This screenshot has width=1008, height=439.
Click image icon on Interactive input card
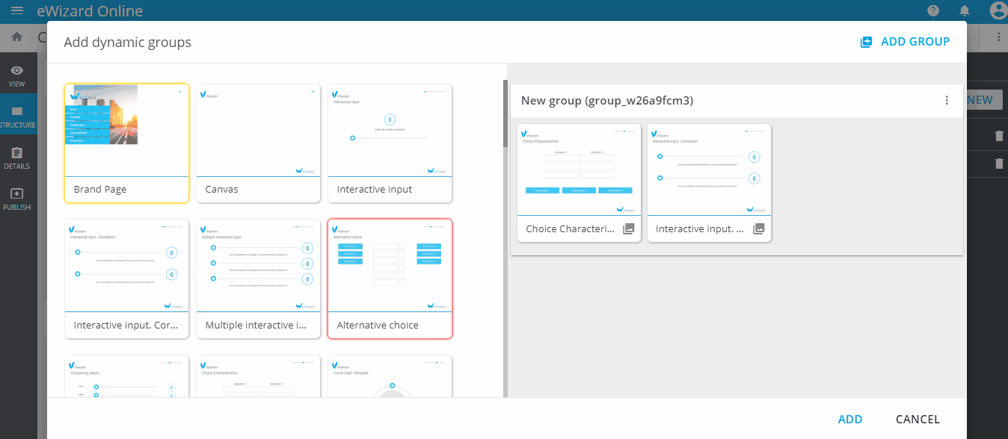tap(759, 229)
